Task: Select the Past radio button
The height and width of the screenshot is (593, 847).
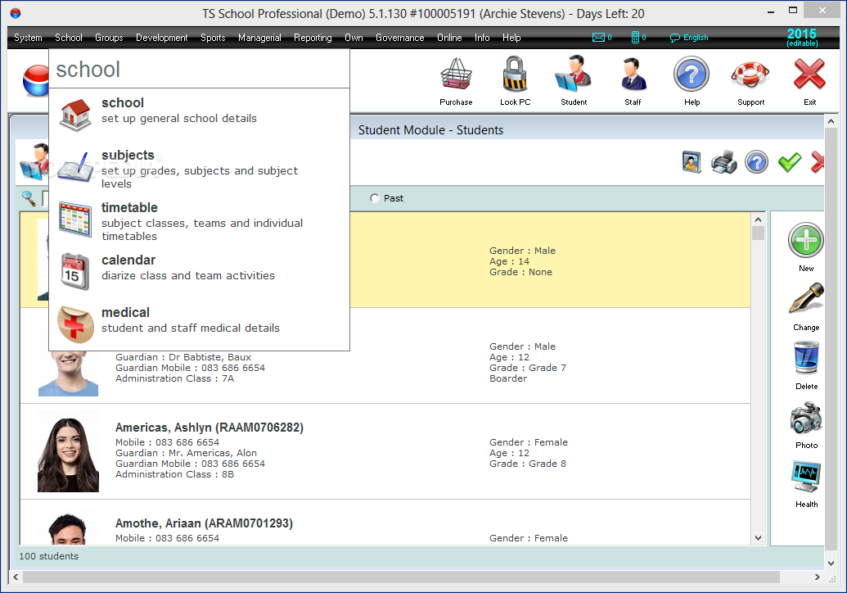Action: [x=375, y=198]
